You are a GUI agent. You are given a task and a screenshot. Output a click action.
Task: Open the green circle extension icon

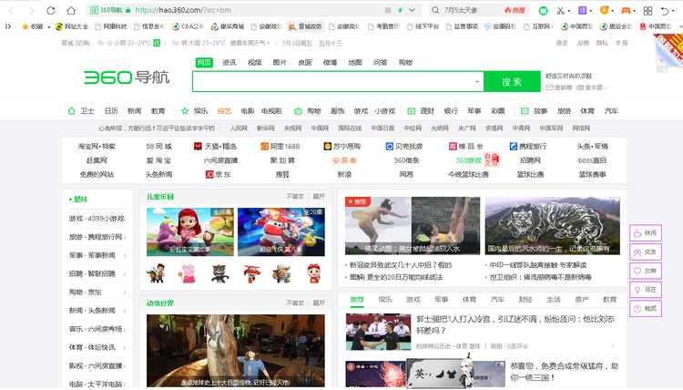[543, 10]
